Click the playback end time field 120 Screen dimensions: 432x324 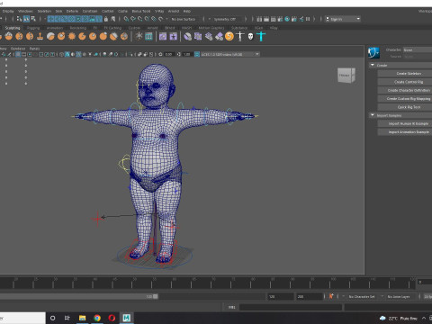280,296
